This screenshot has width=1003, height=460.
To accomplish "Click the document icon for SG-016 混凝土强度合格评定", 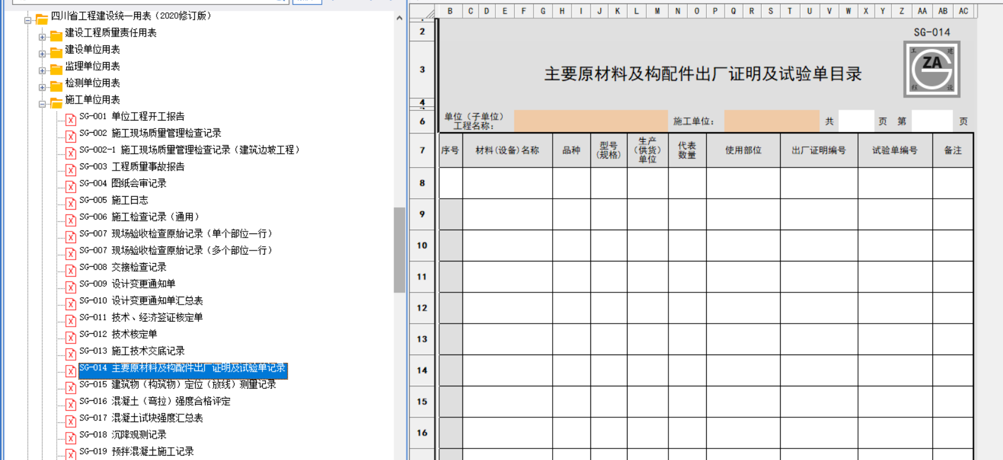I will (x=71, y=404).
